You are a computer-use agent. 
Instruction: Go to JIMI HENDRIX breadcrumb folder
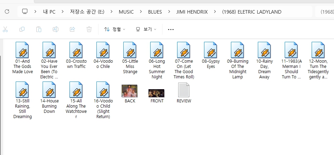pyautogui.click(x=192, y=12)
